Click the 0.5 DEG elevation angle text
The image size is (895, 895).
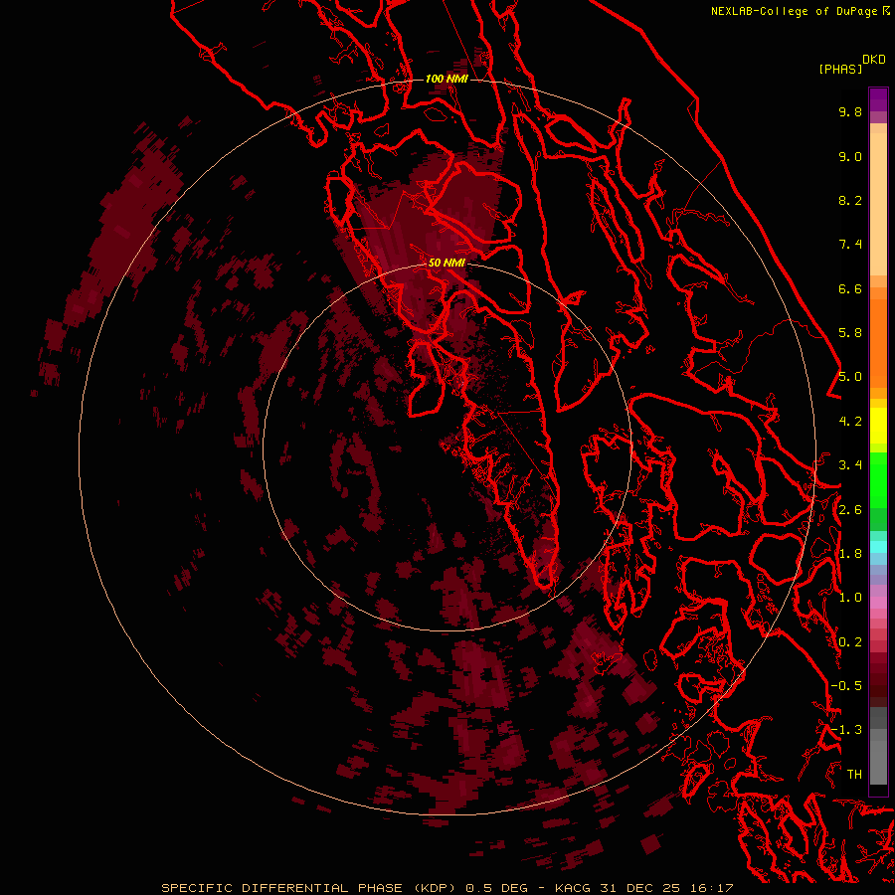(499, 888)
